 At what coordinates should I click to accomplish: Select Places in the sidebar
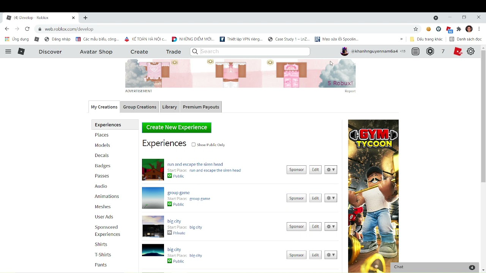tap(101, 135)
